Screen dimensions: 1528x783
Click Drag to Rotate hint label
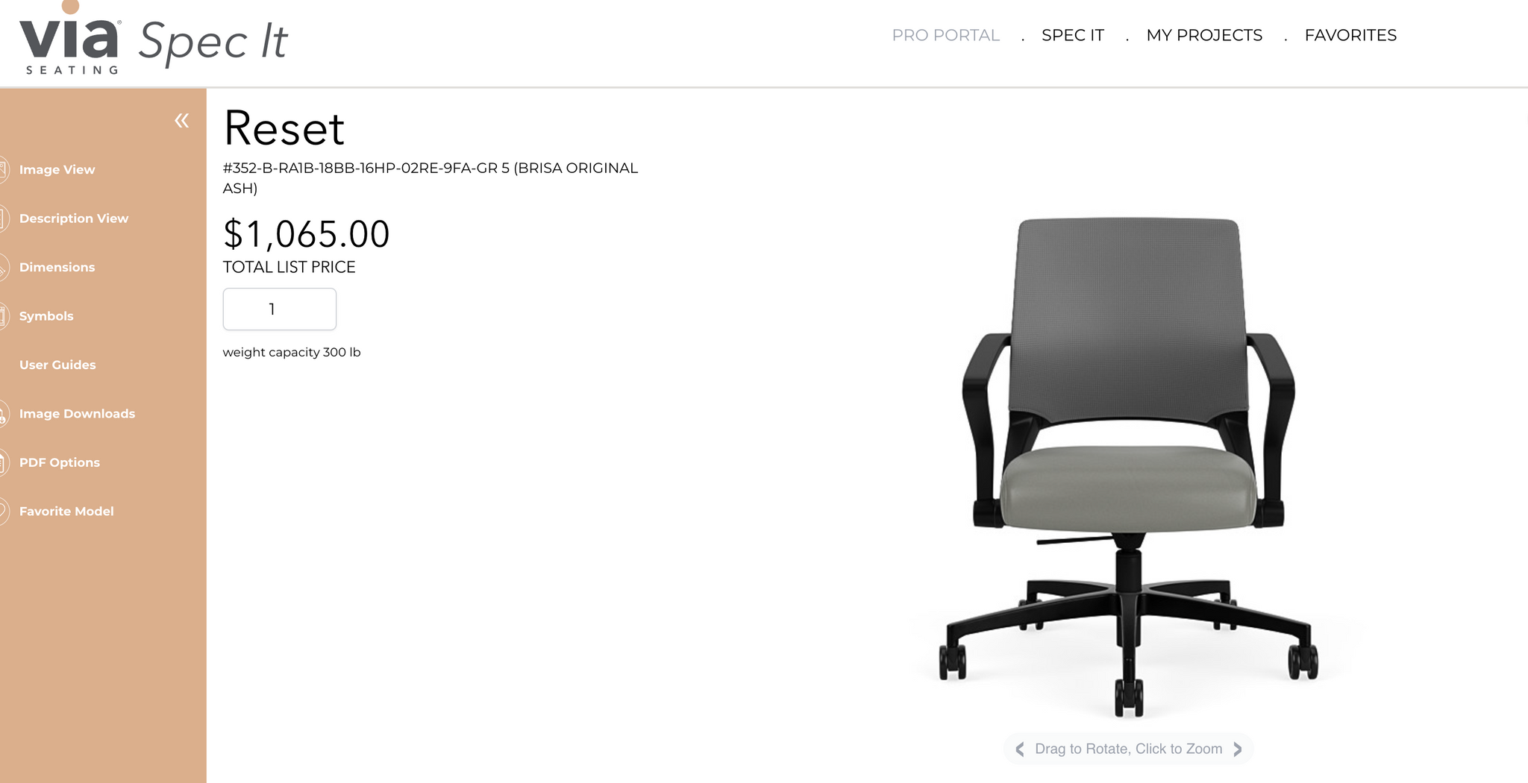coord(1128,749)
